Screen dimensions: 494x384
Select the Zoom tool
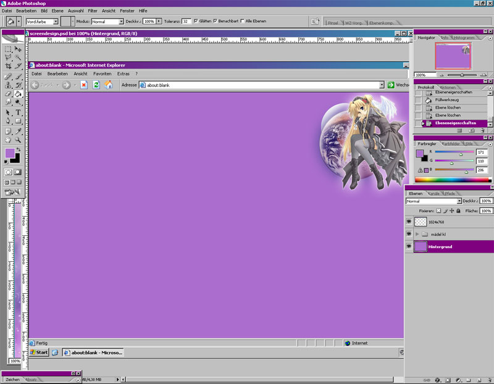tap(19, 140)
